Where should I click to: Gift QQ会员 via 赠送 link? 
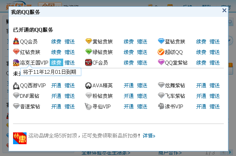coord(70,42)
